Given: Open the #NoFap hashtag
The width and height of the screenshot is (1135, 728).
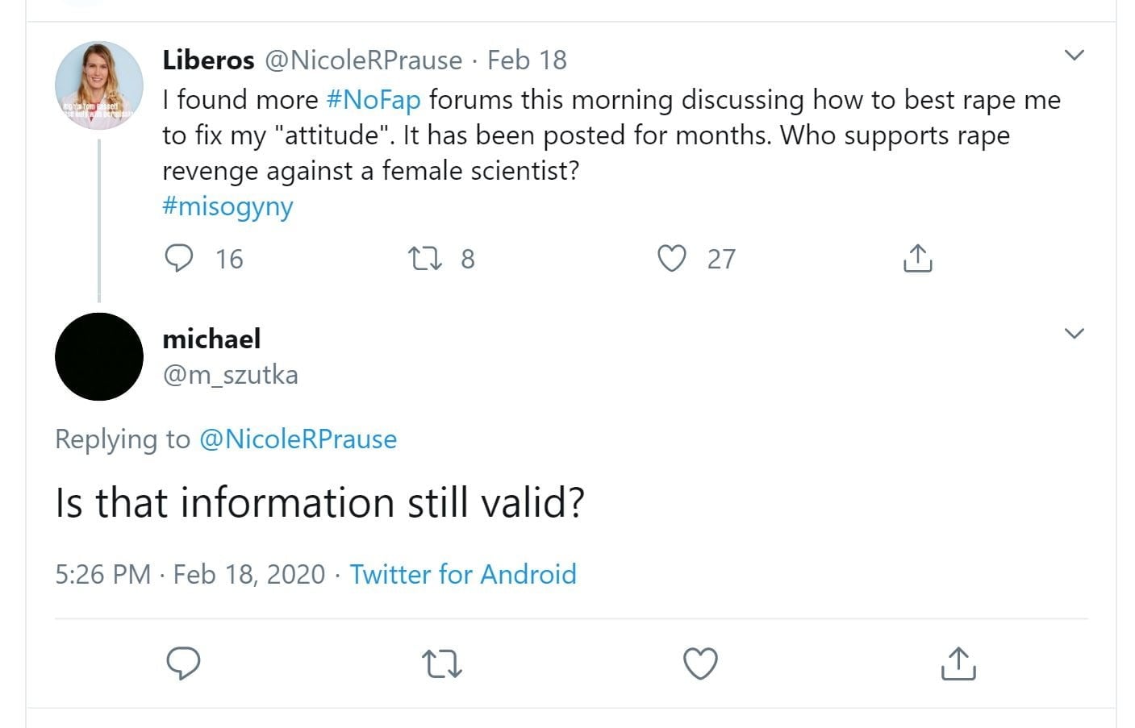Looking at the screenshot, I should pos(373,100).
